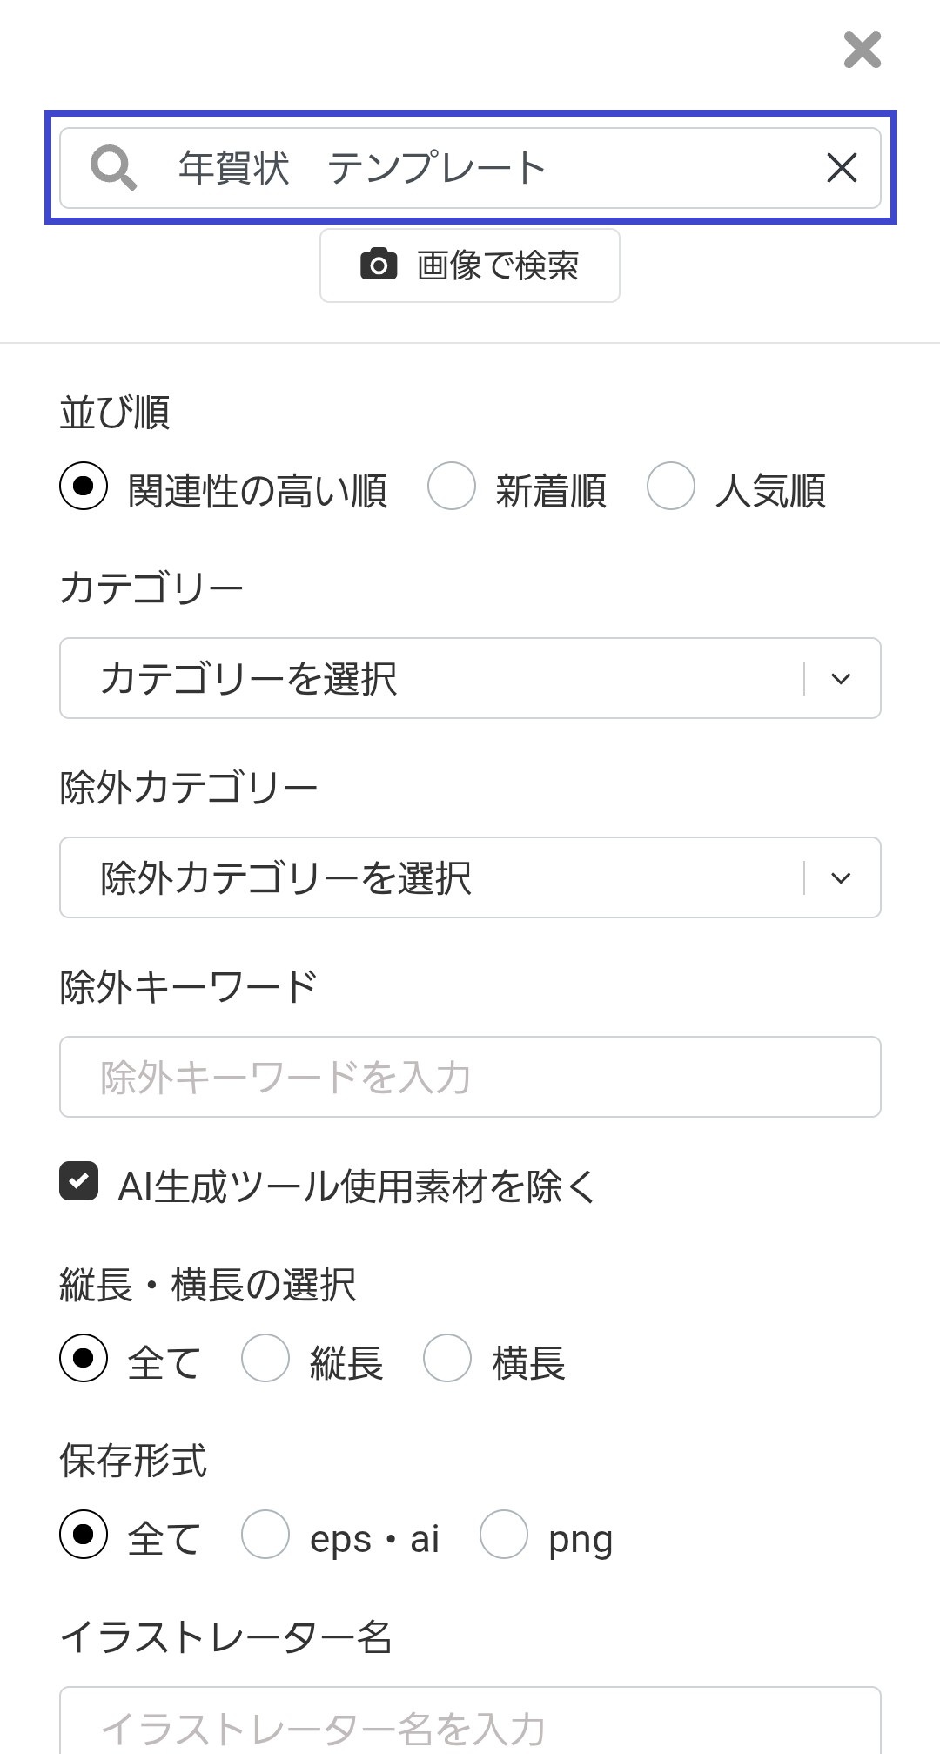Select 関連性の高い順 sort option
940x1754 pixels.
84,486
